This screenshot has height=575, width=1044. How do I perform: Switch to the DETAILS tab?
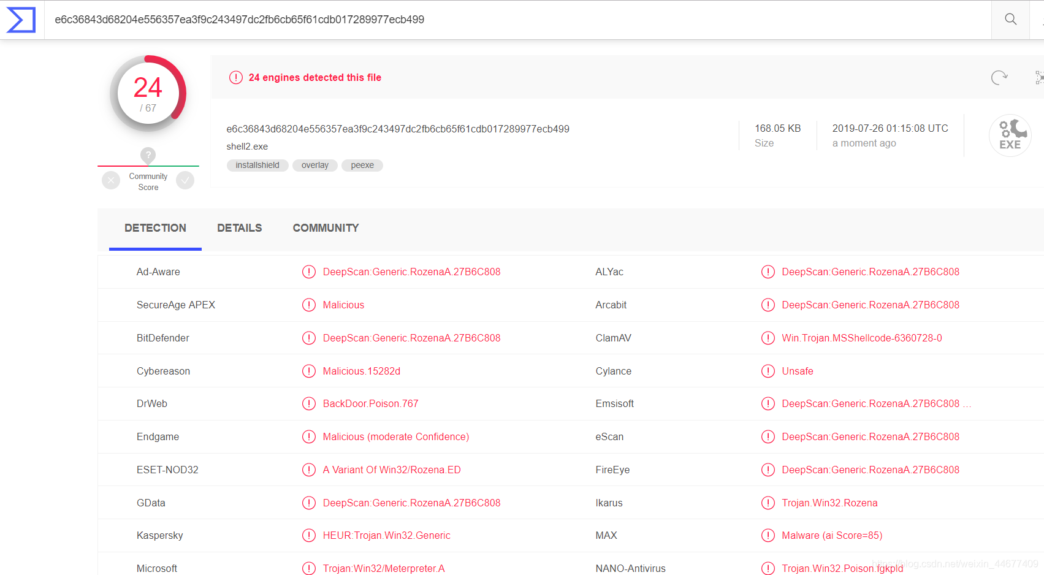239,228
